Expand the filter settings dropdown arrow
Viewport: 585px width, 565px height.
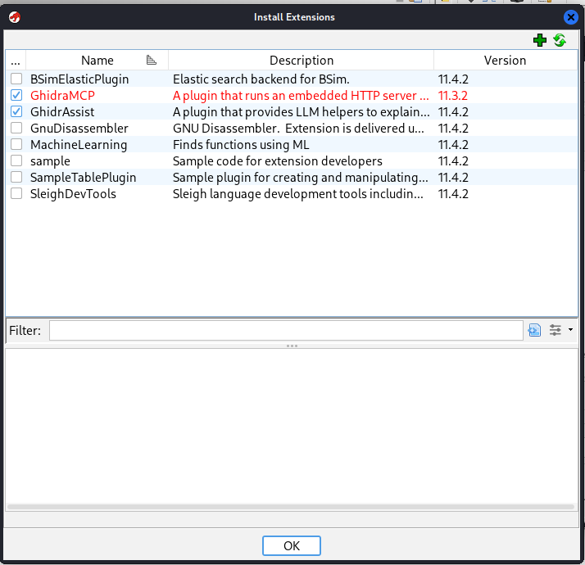tap(570, 330)
